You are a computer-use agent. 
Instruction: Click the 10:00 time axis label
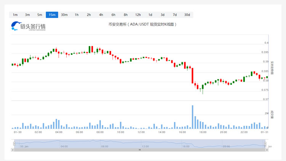point(121,132)
